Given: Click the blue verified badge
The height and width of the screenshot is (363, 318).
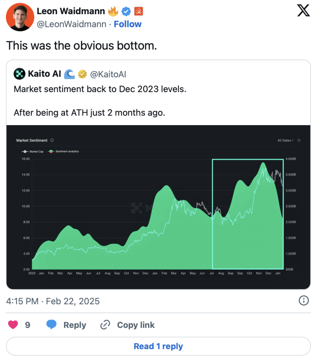Looking at the screenshot, I should tap(126, 11).
